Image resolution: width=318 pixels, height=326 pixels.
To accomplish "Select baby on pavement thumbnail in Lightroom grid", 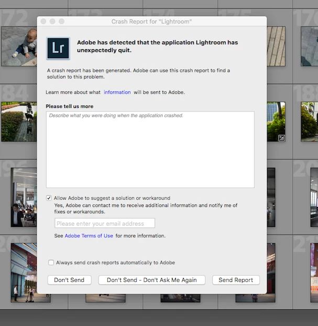I will click(19, 46).
